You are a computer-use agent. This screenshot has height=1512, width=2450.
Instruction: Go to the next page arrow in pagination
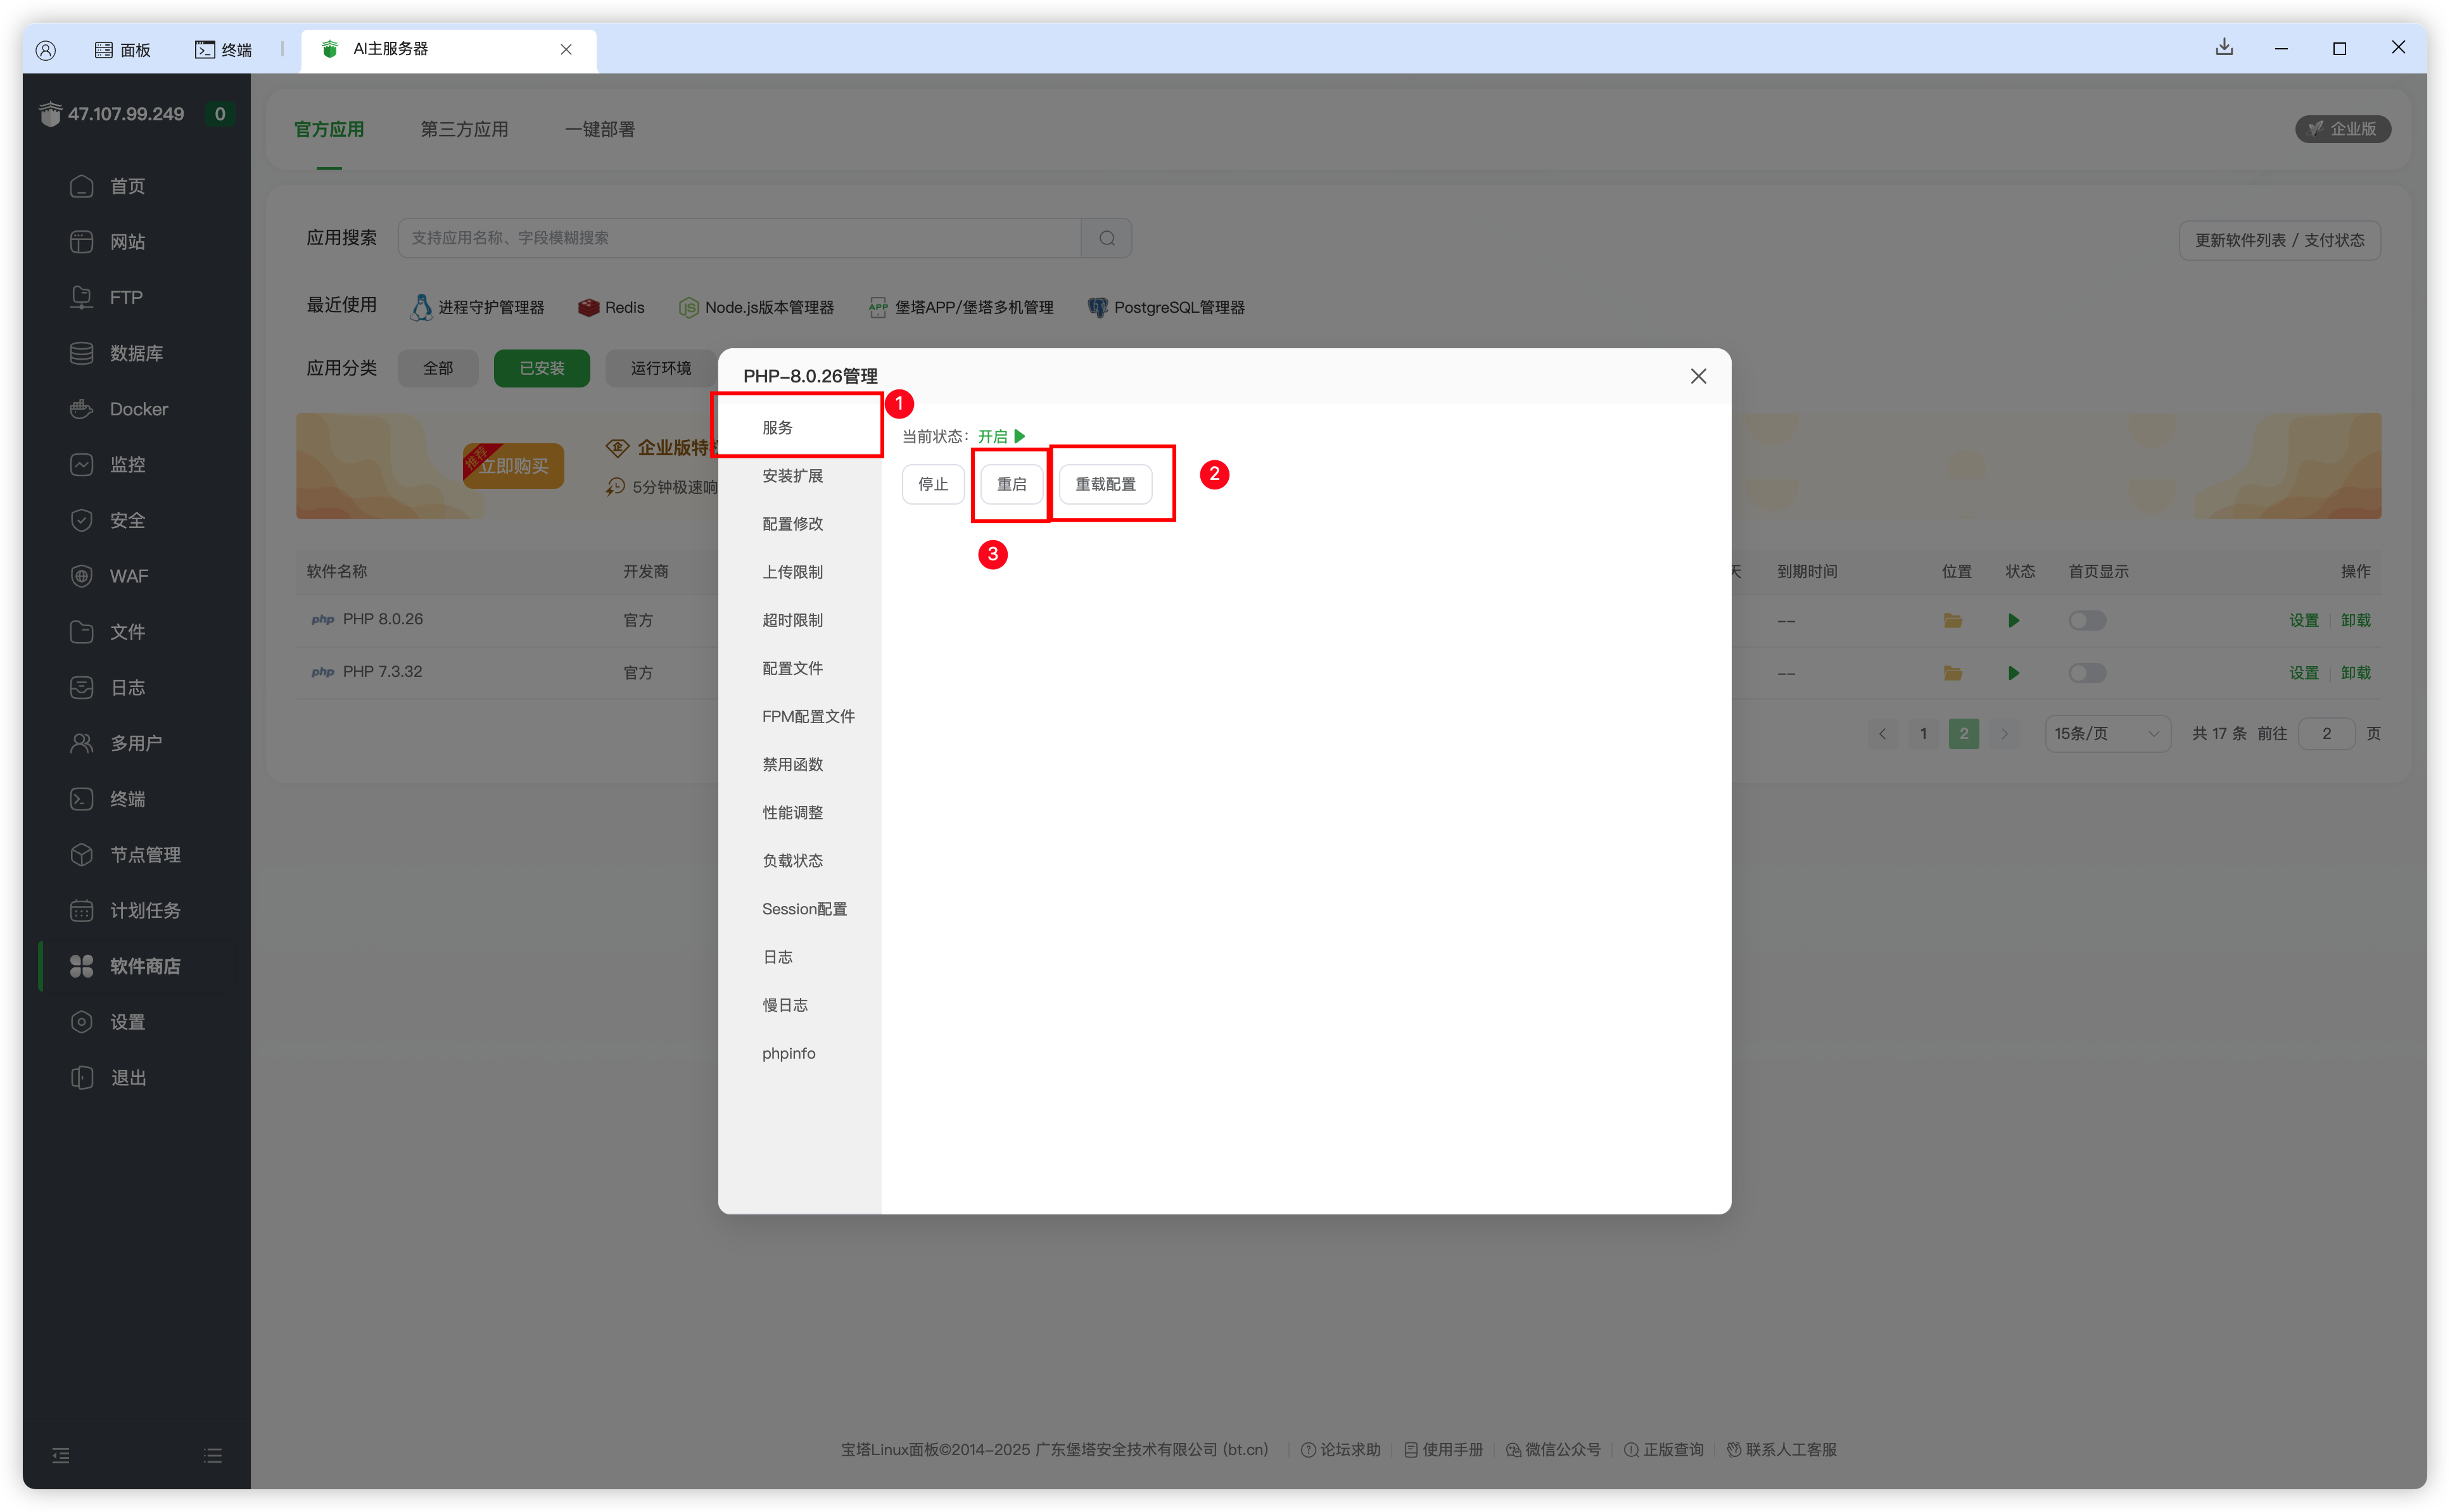coord(2004,733)
